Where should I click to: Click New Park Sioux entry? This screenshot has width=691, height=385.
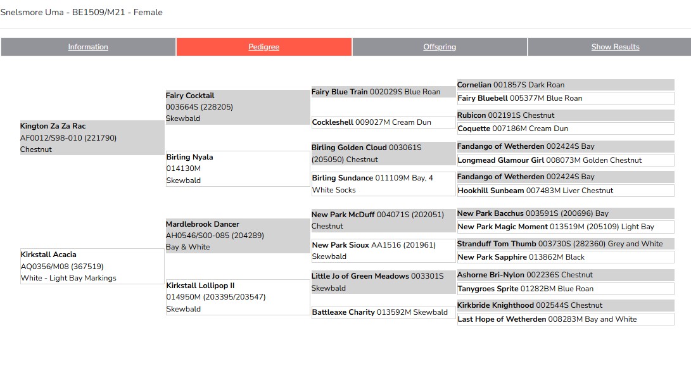[x=340, y=245]
